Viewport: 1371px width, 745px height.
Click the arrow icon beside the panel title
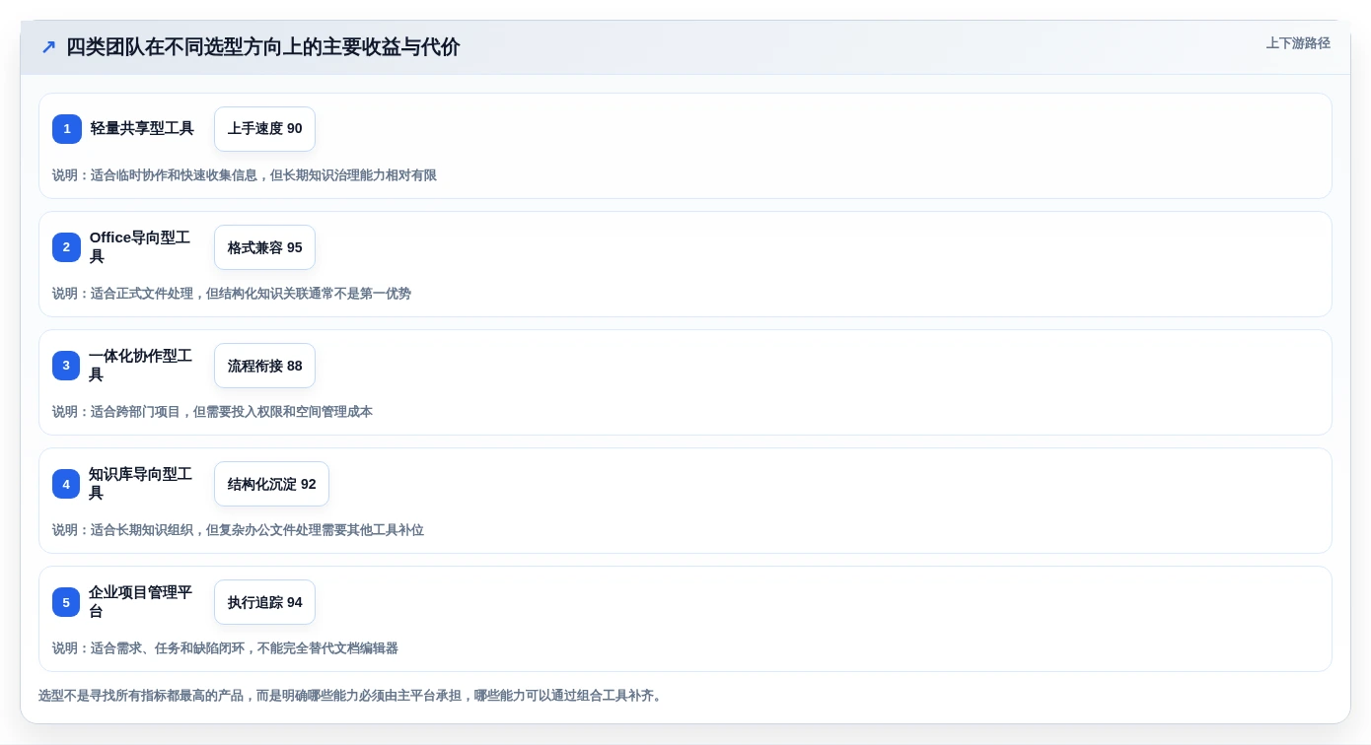coord(48,47)
